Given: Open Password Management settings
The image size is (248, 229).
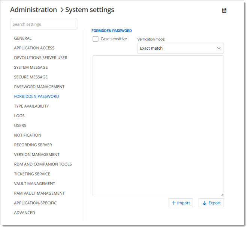Looking at the screenshot, I should point(39,87).
